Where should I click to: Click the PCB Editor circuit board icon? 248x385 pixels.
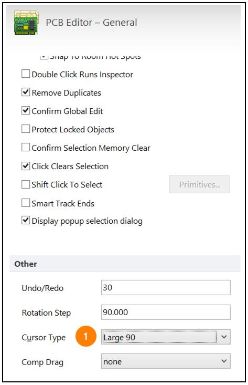[26, 23]
